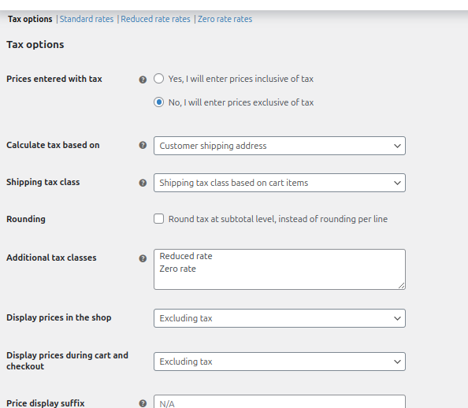
Task: Select 'Yes, I will enter prices inclusive of tax'
Action: pyautogui.click(x=158, y=79)
